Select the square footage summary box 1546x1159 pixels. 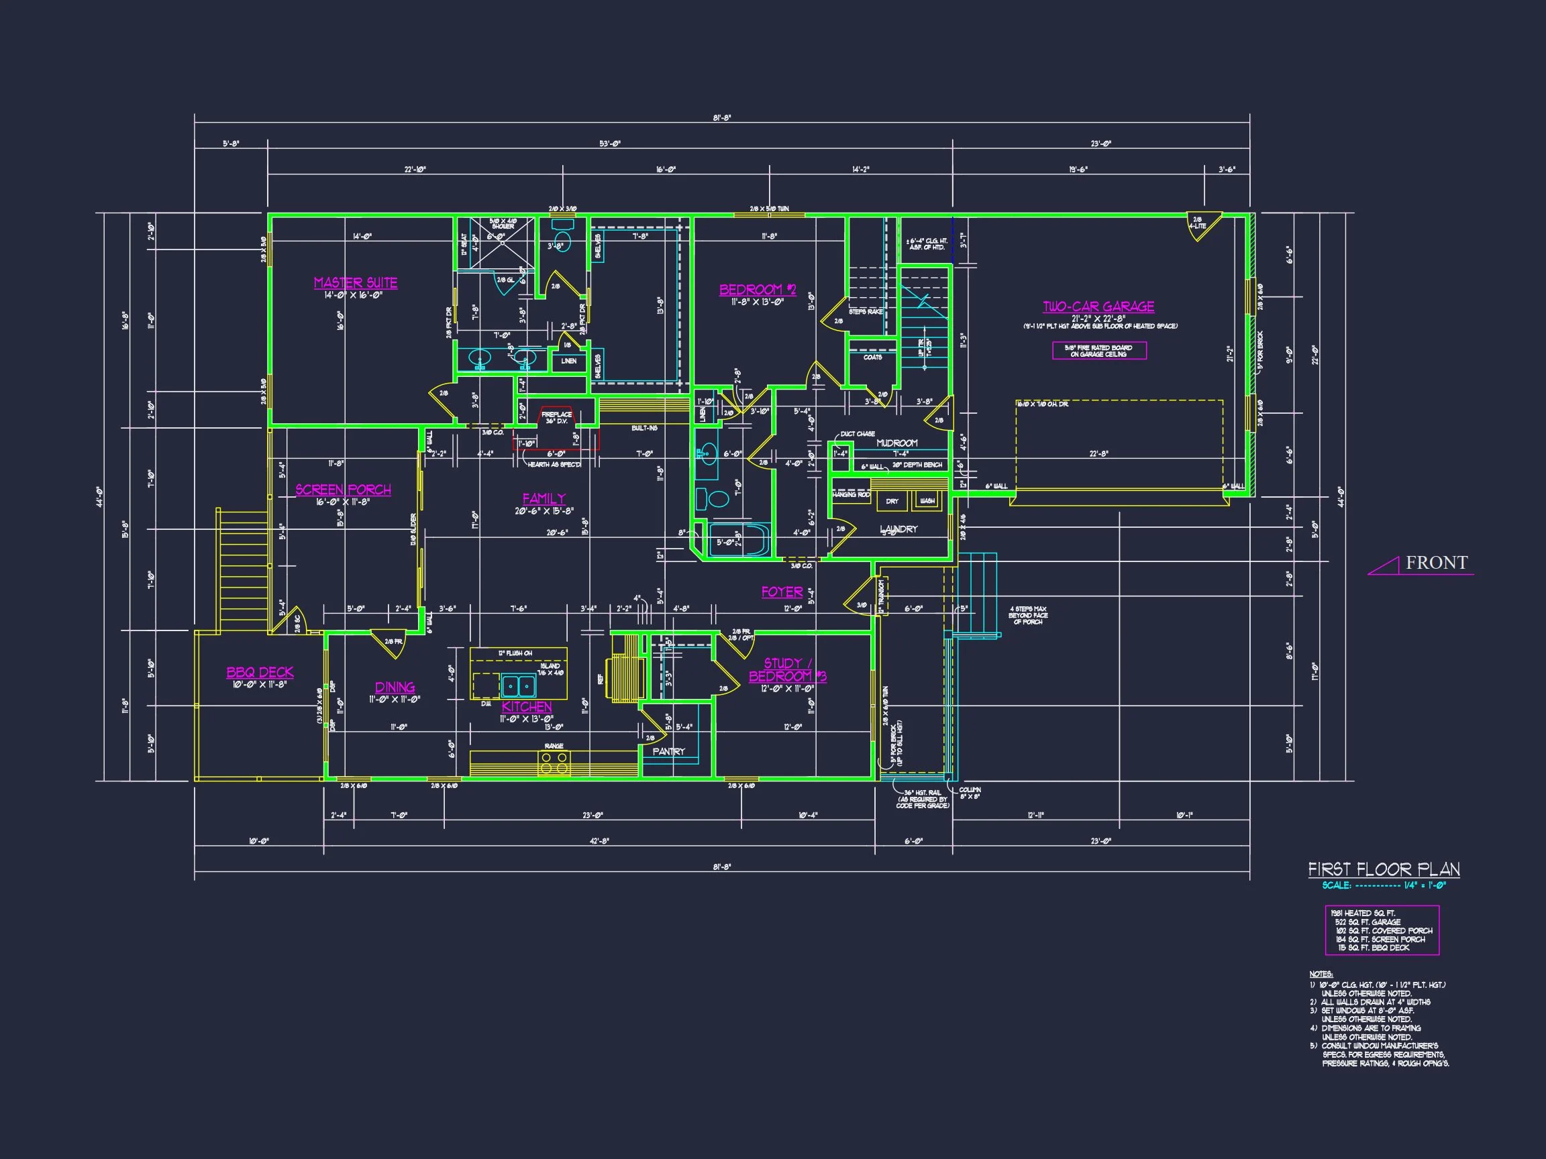pos(1382,930)
